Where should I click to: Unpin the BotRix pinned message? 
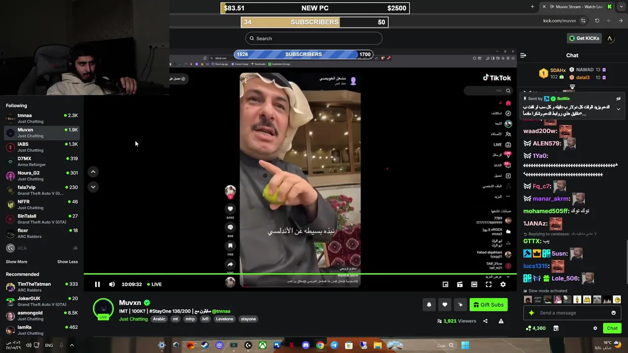(x=618, y=99)
